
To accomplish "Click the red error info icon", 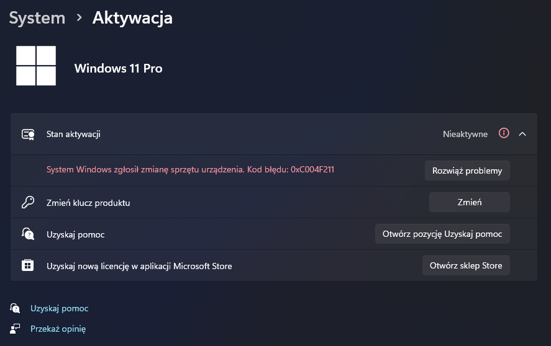I will (x=504, y=133).
